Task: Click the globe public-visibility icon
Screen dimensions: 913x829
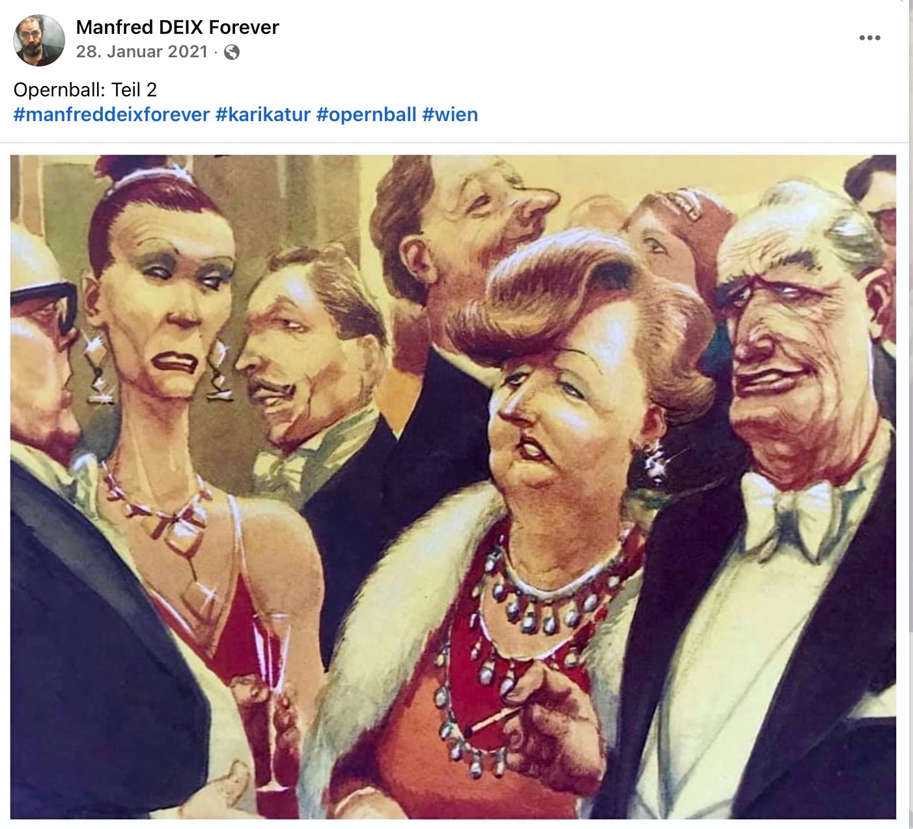Action: 232,52
